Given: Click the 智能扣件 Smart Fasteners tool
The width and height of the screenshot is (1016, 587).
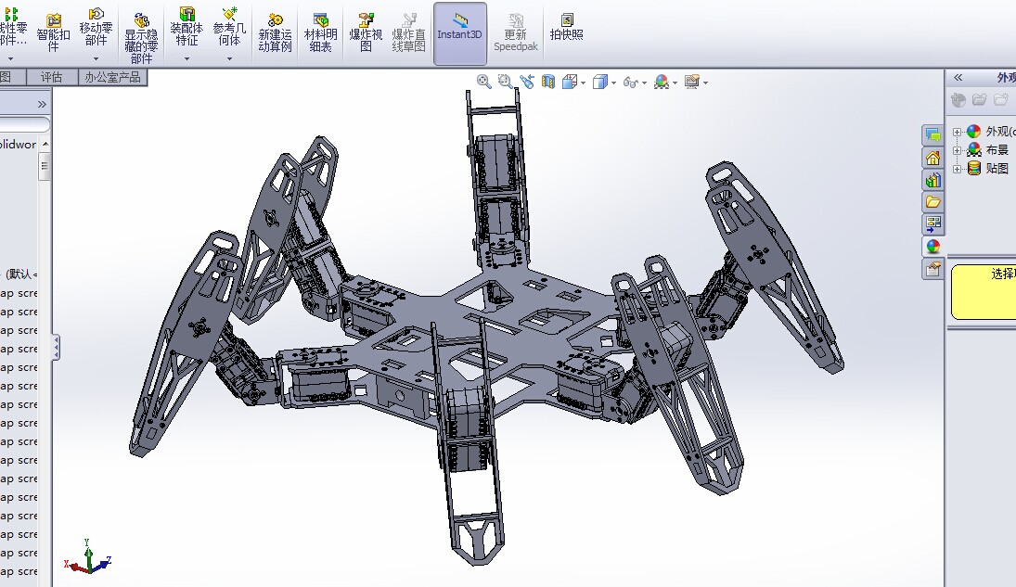Looking at the screenshot, I should [53, 32].
